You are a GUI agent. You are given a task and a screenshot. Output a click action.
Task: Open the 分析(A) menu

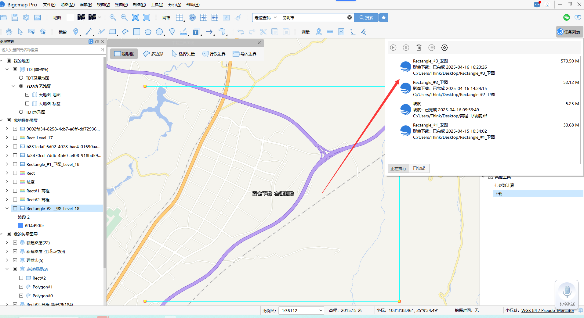175,5
